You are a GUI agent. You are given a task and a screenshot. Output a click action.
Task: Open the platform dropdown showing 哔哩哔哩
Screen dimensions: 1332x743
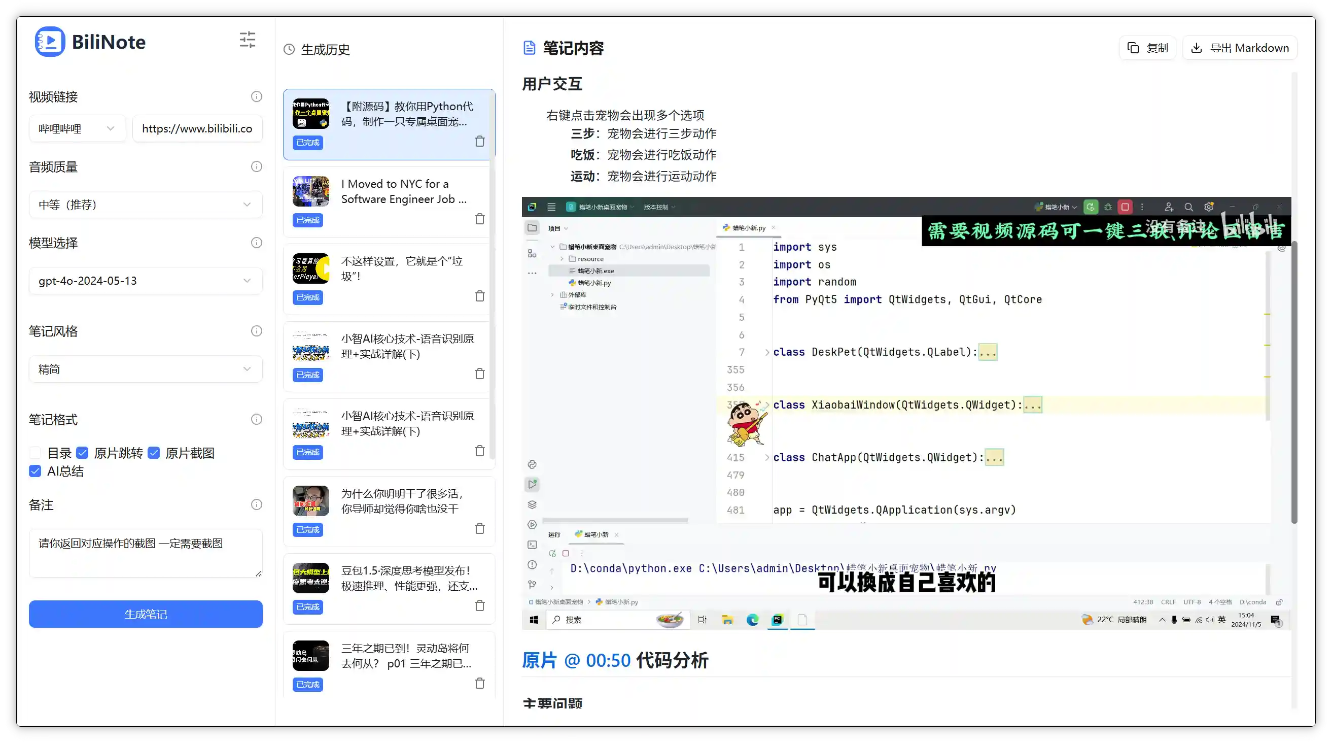77,128
